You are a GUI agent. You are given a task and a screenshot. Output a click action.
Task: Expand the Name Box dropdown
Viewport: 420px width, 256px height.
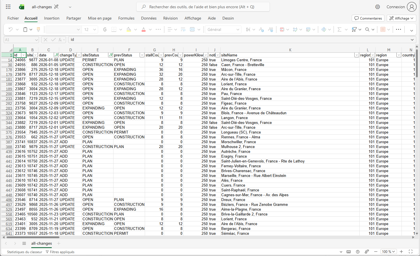pyautogui.click(x=36, y=40)
